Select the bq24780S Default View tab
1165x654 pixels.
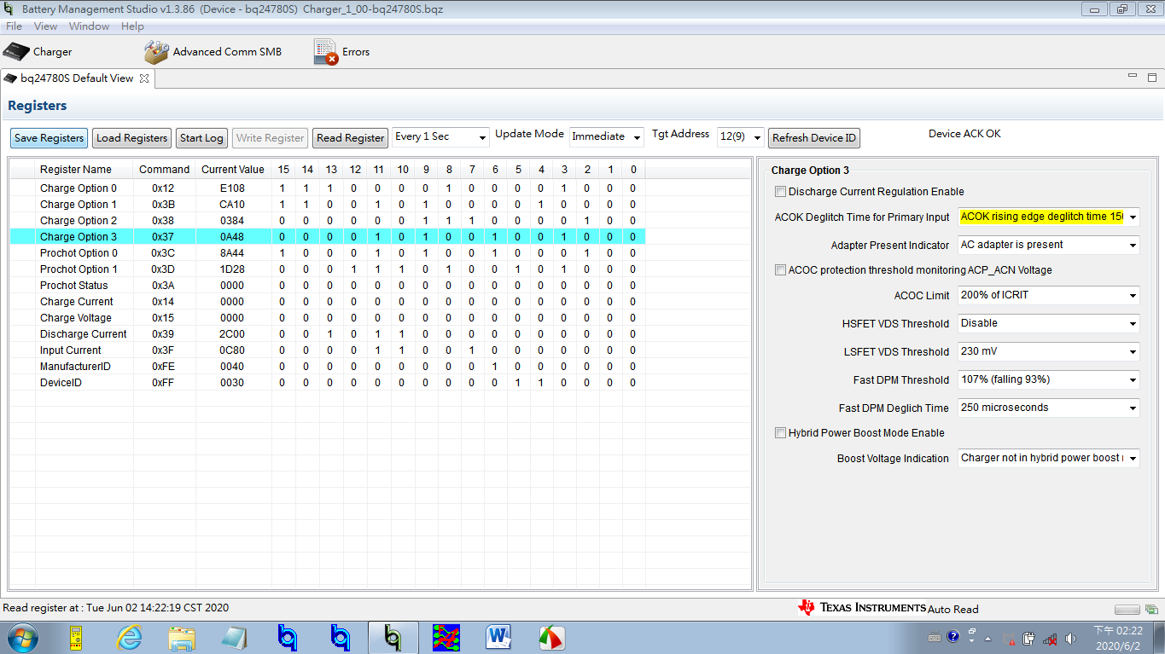[77, 78]
